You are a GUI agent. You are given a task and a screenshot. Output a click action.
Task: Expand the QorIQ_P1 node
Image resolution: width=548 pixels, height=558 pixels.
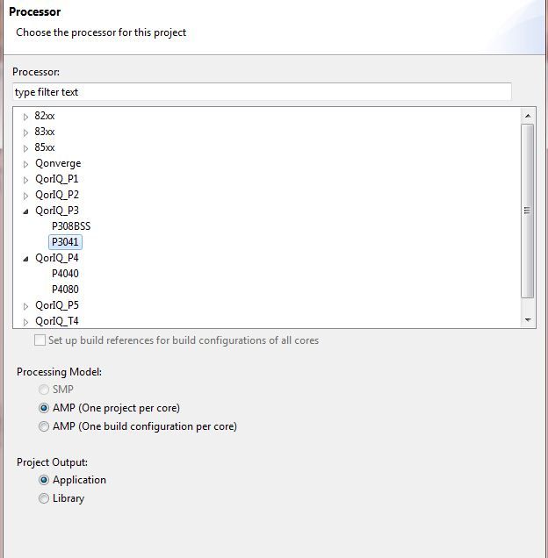click(x=25, y=180)
